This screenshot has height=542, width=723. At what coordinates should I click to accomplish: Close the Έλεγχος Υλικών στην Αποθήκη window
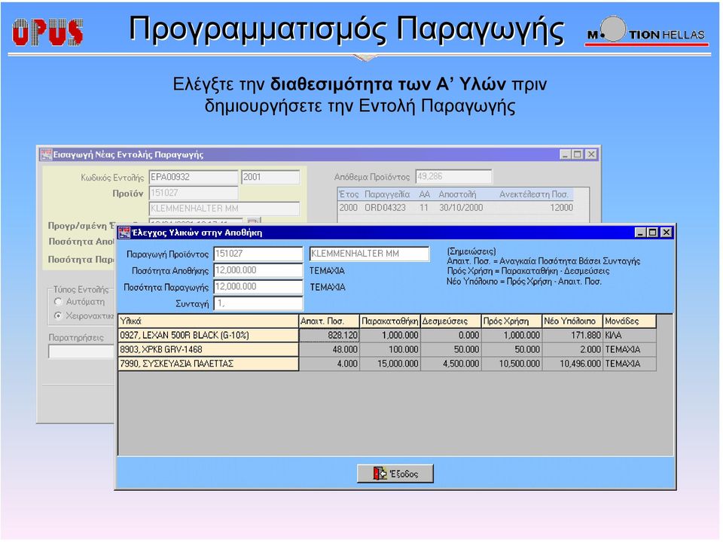click(x=667, y=233)
